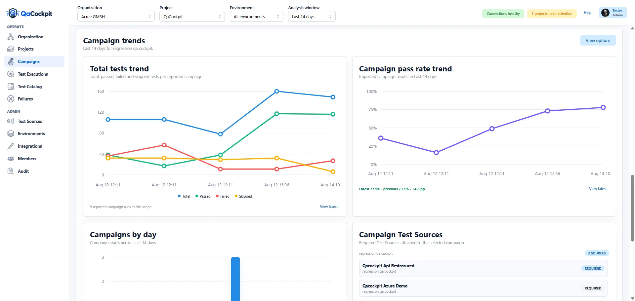
Task: Click the Total dip point near 78
Action: pyautogui.click(x=221, y=134)
